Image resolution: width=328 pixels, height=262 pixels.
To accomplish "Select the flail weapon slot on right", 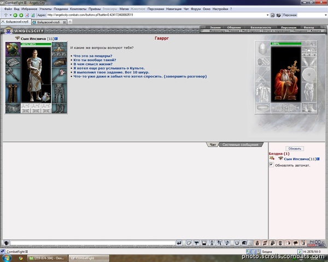I will click(x=60, y=75).
